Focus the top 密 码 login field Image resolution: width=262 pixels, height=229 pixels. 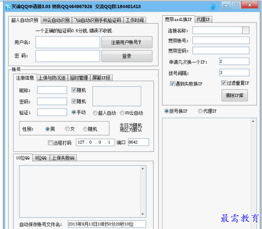(x=68, y=56)
